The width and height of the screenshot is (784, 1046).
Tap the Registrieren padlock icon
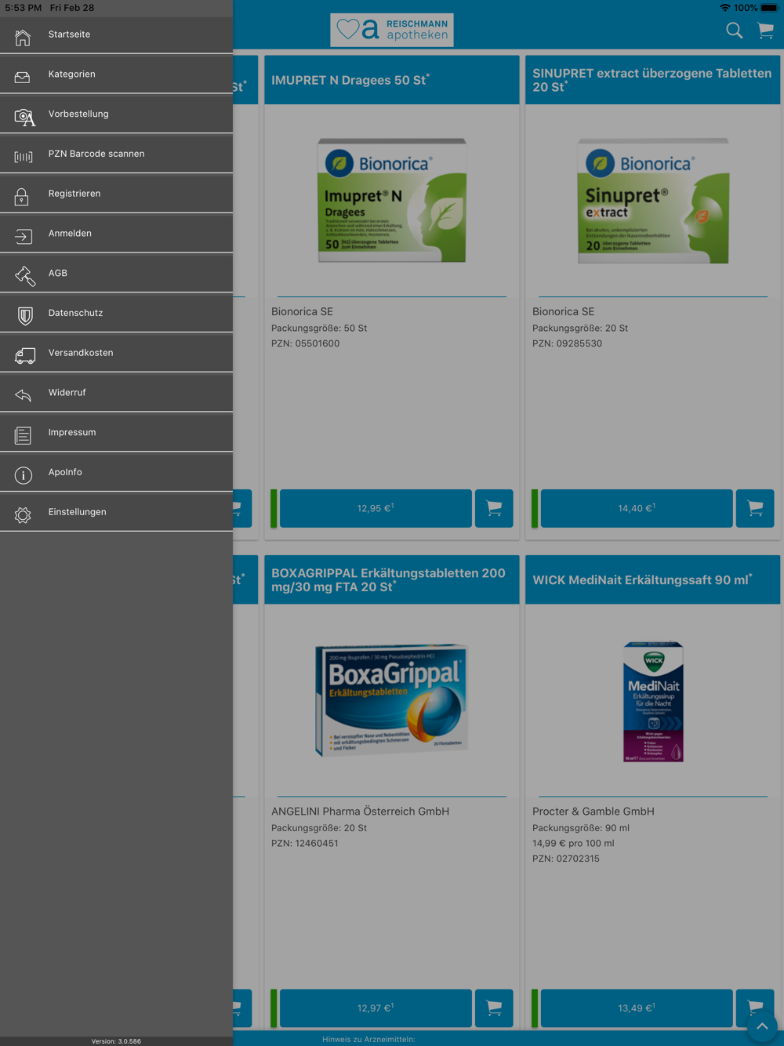coord(22,196)
